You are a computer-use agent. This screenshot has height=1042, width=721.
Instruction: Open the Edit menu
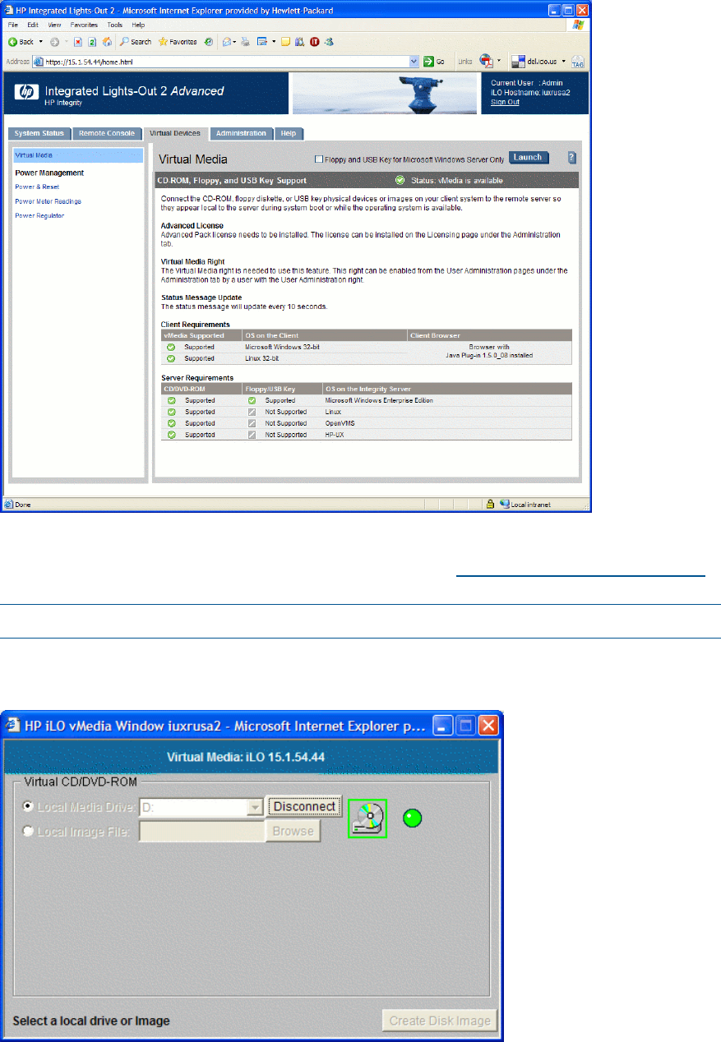[x=32, y=25]
